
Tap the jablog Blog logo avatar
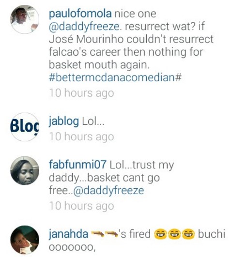pyautogui.click(x=25, y=127)
